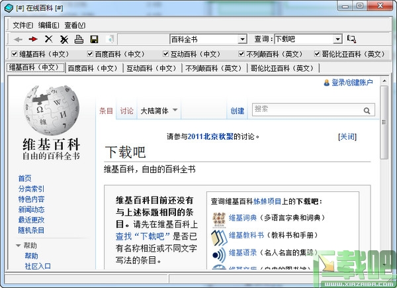Click the query search icon beside 下载吧
Viewport: 397px width, 288px height.
351,39
